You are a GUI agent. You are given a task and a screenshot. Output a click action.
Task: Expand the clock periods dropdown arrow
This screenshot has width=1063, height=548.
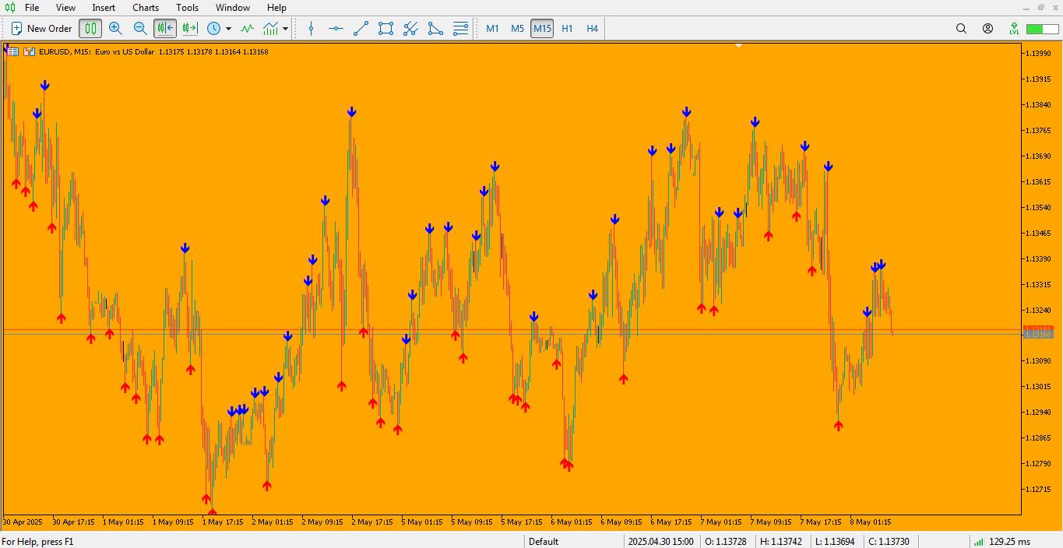pyautogui.click(x=228, y=29)
